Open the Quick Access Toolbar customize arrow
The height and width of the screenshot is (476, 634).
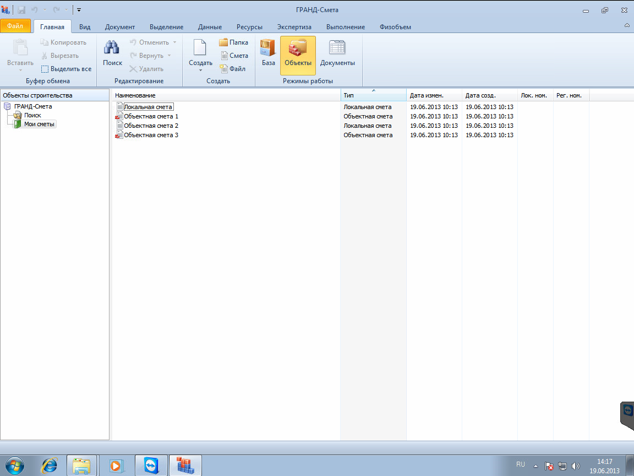[79, 10]
